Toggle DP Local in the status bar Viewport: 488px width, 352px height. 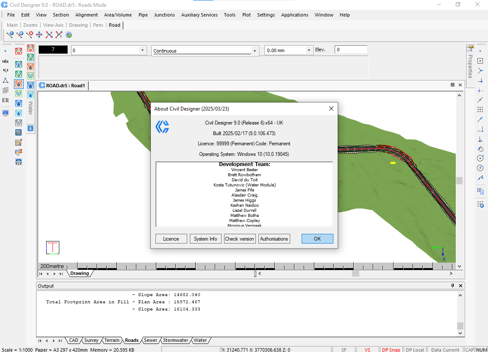point(415,349)
